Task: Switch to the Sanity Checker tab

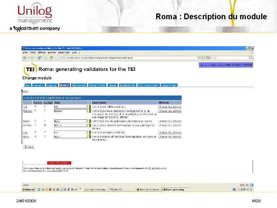Action: coord(169,85)
